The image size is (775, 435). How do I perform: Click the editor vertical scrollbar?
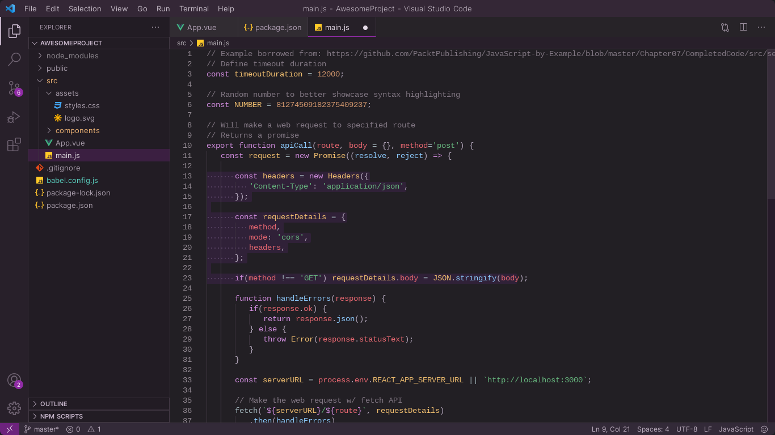771,123
